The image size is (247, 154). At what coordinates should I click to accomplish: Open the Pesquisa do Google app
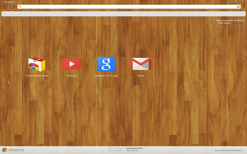tap(106, 64)
